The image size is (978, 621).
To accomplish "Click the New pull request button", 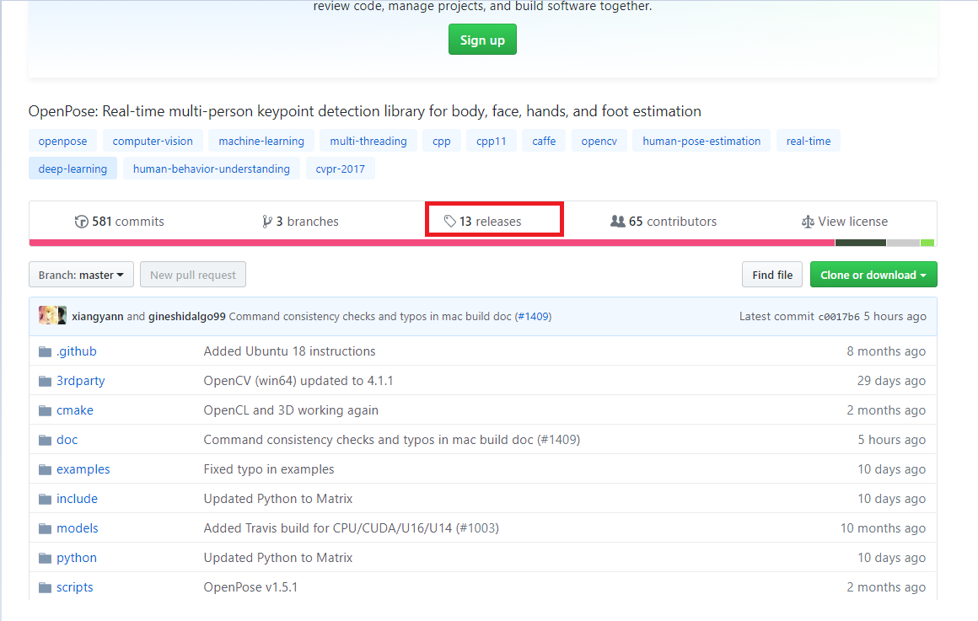I will (x=193, y=275).
